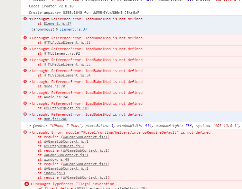Click the error icon beside XMLHttpRequest.js:210 error
Screen dimensions: 242x189
tap(25, 103)
